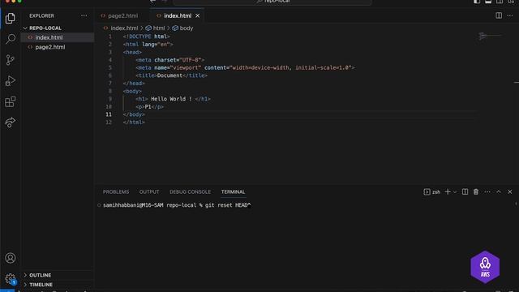Expand the OUTLINE section
The height and width of the screenshot is (292, 519).
58,275
